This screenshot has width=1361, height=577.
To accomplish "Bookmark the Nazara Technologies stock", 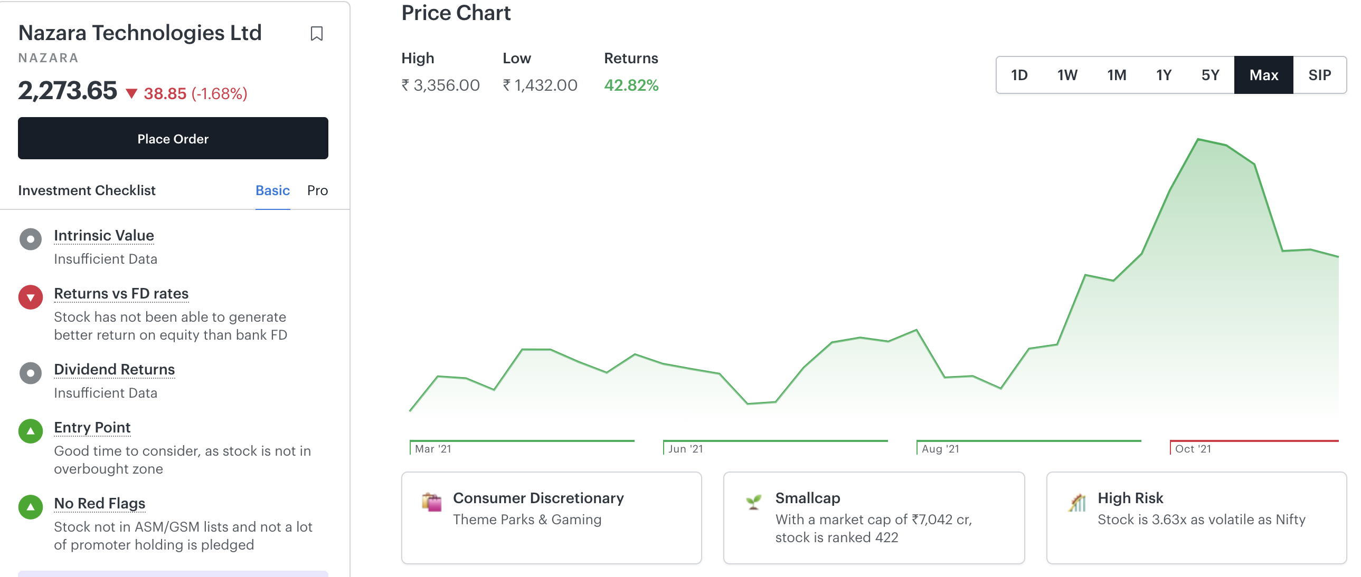I will (x=316, y=34).
